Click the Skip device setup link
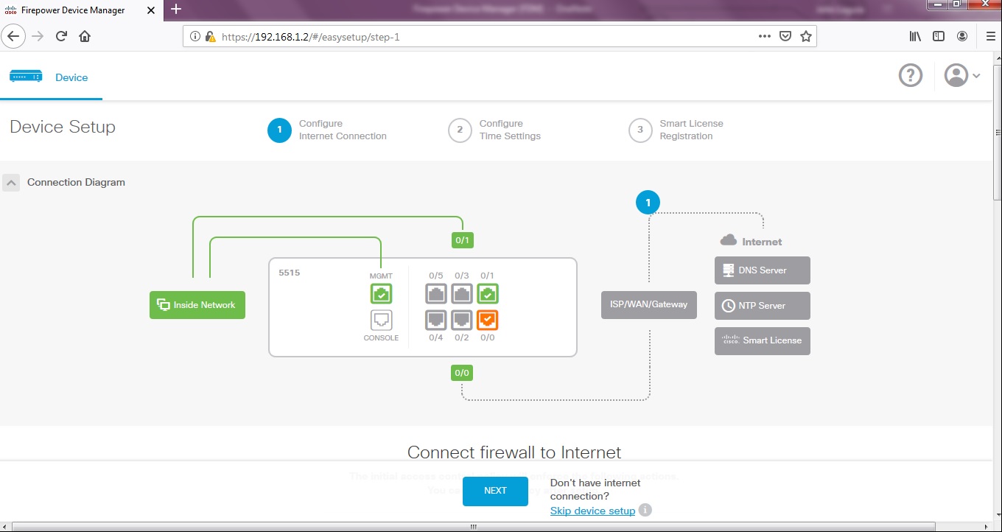This screenshot has width=1002, height=532. (x=592, y=510)
